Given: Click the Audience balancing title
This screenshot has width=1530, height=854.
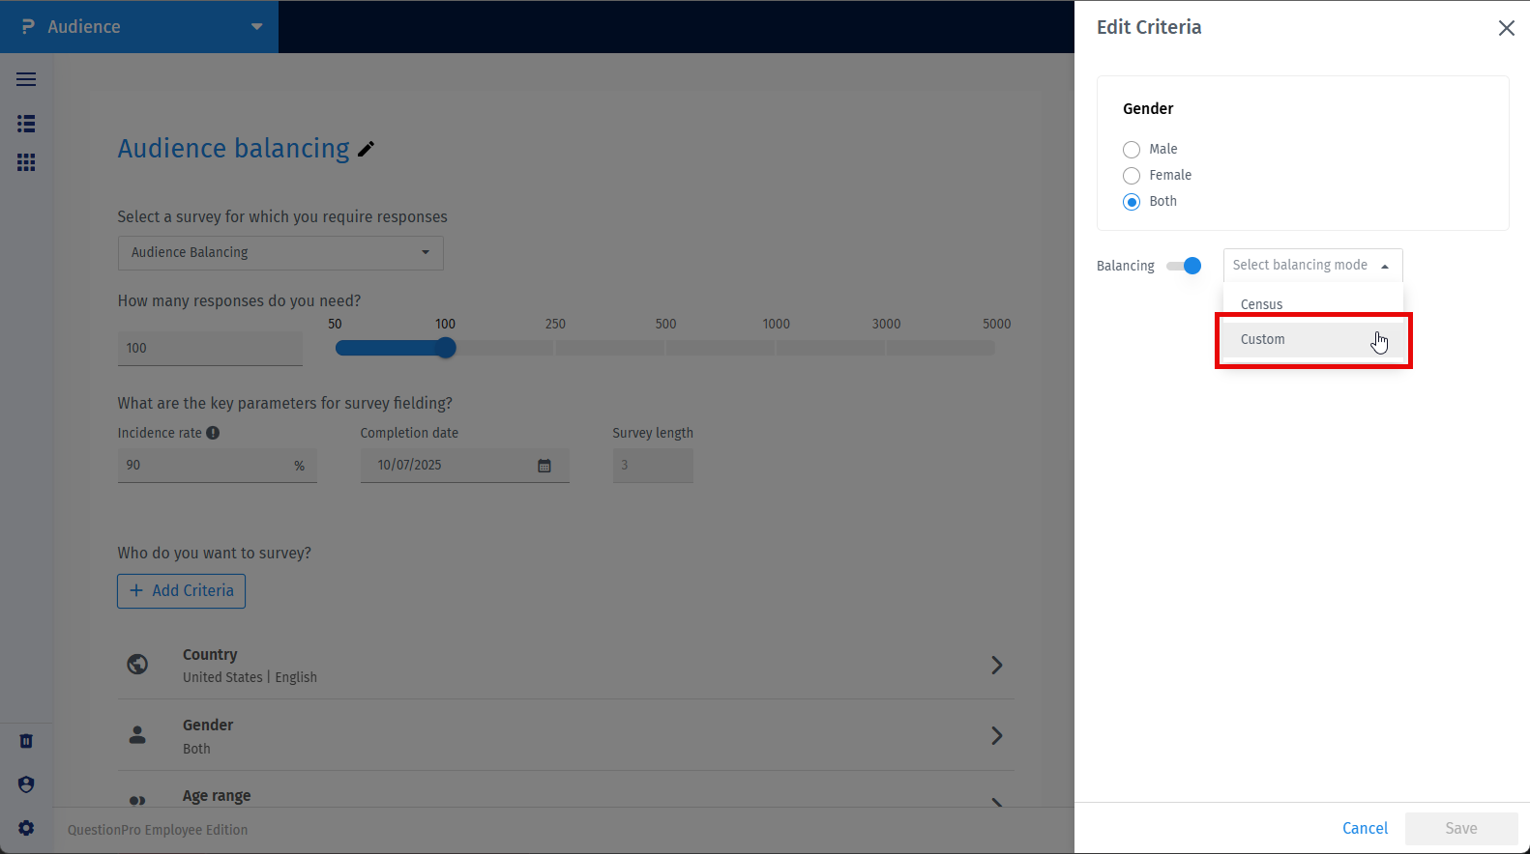Looking at the screenshot, I should (x=233, y=149).
